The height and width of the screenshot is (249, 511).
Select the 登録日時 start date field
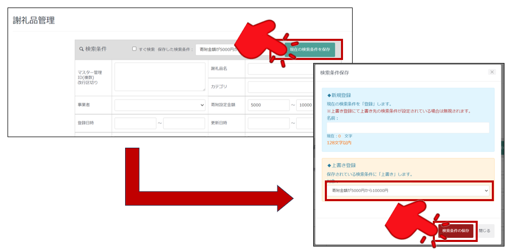(135, 123)
